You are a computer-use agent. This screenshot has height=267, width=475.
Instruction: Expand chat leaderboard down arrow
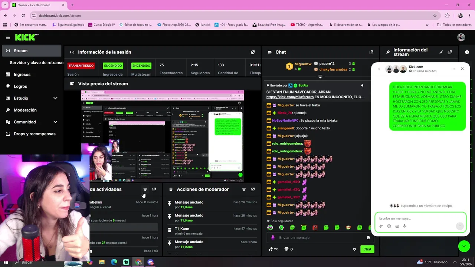(320, 77)
